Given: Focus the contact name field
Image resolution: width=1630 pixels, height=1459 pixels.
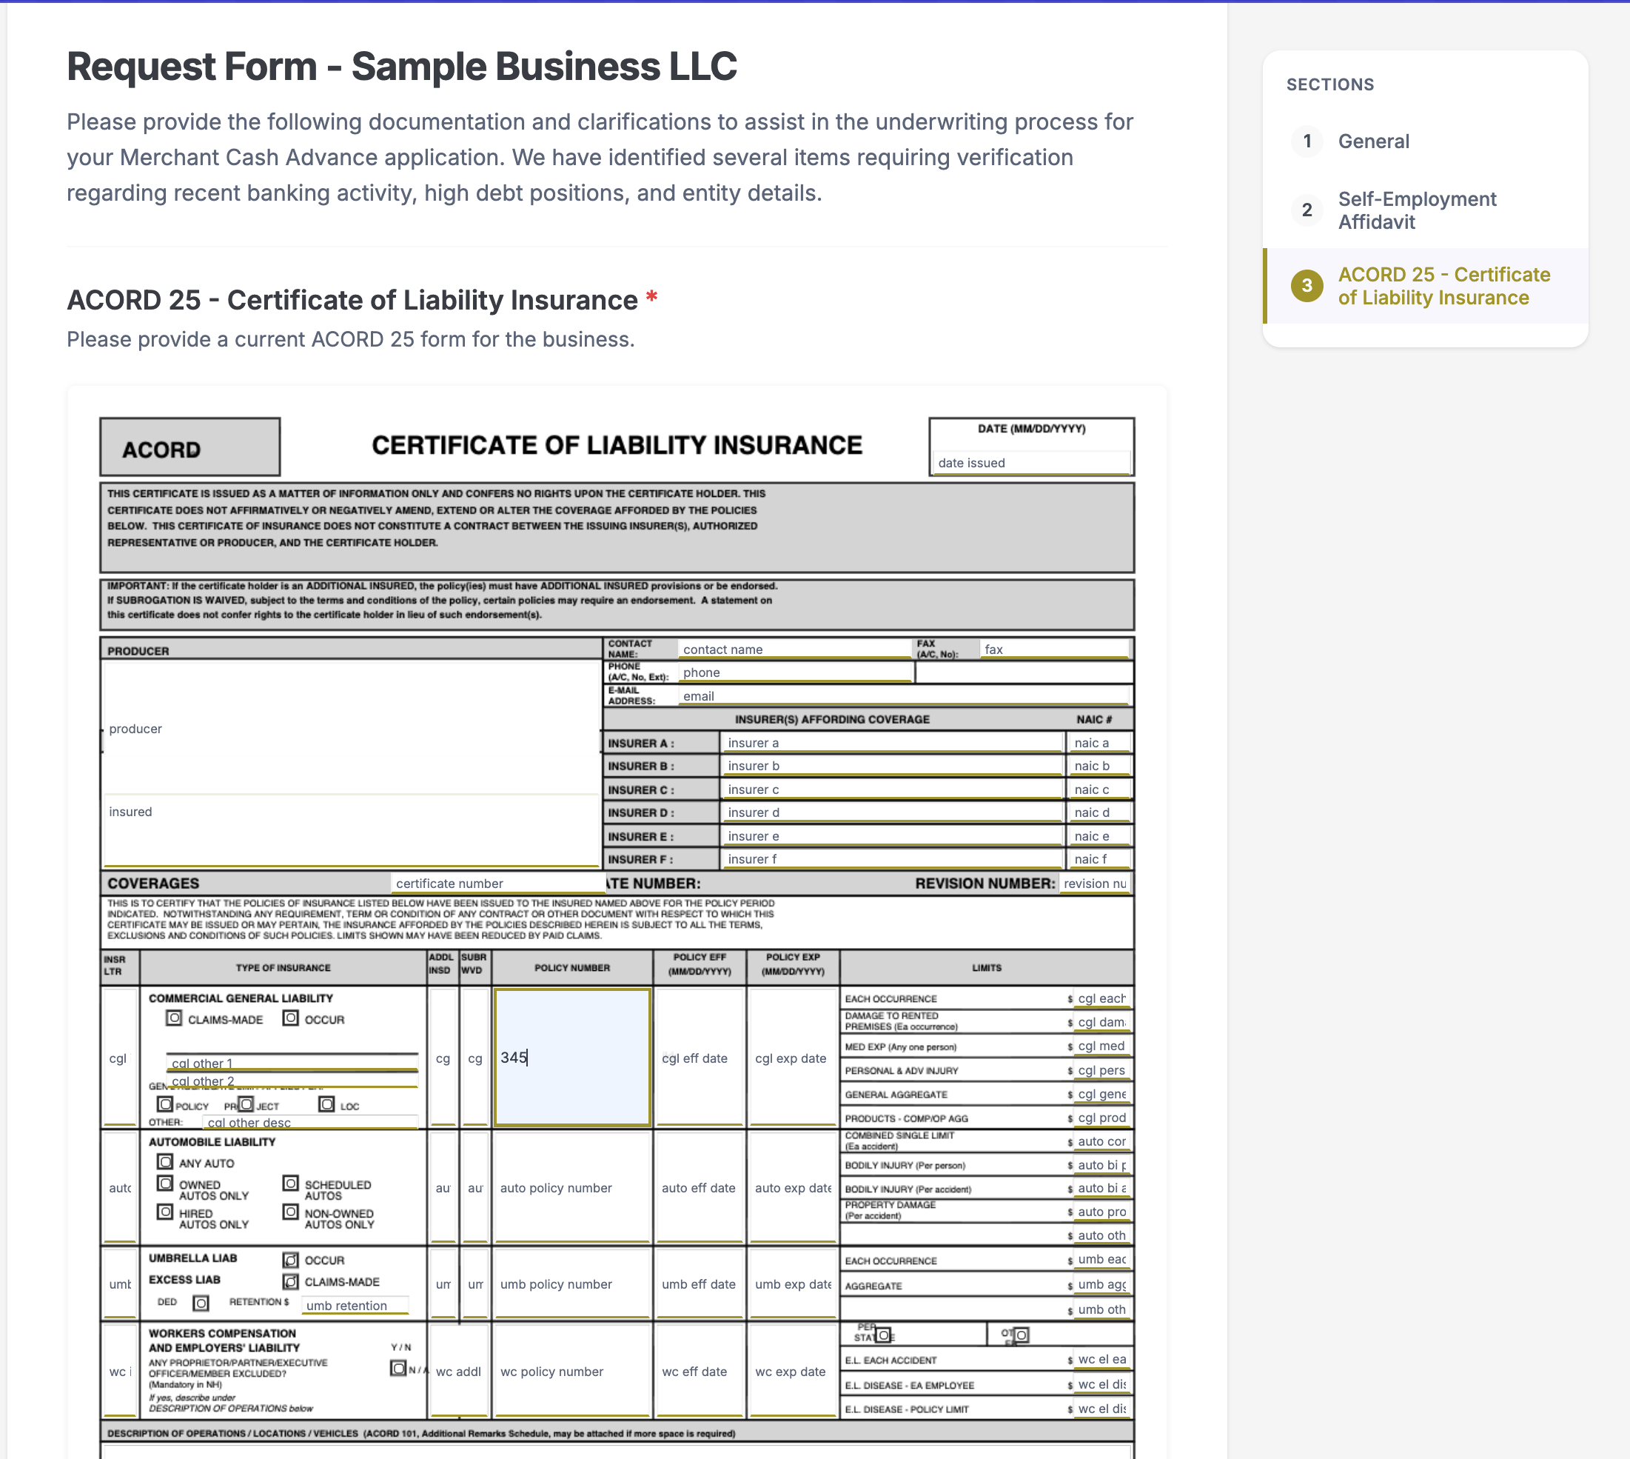Looking at the screenshot, I should coord(794,650).
